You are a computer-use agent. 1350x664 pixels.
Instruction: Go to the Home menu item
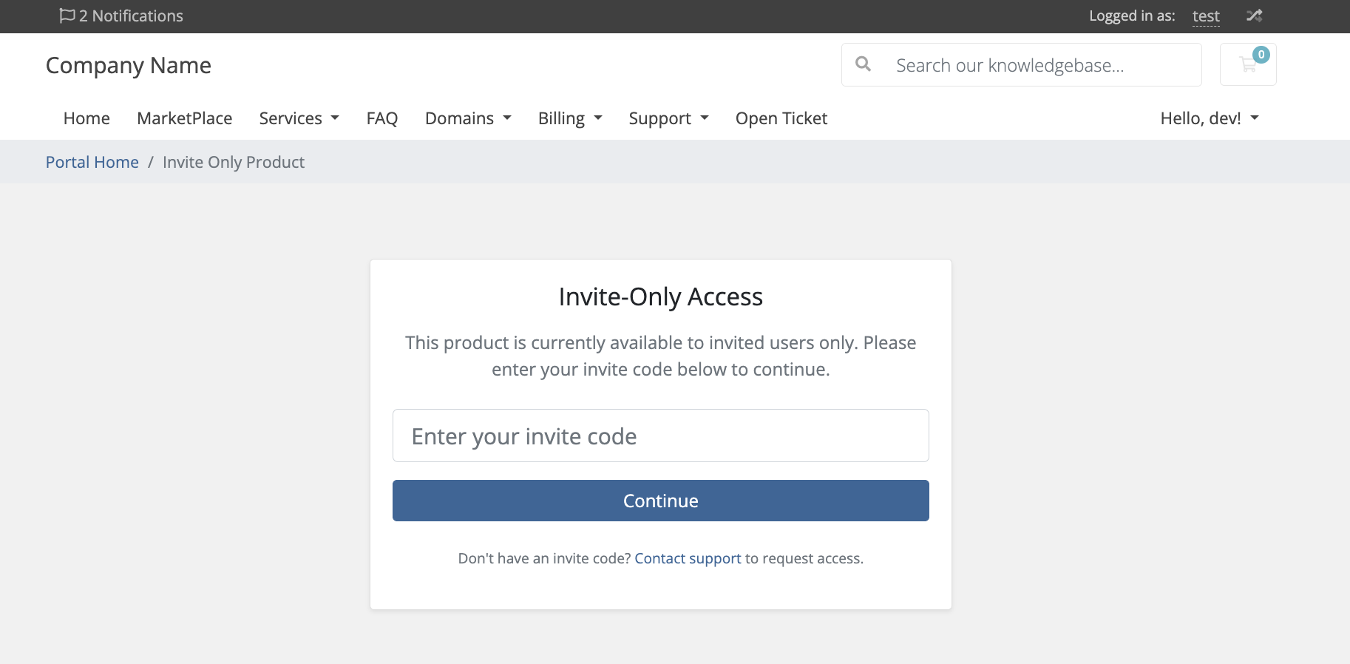click(87, 118)
